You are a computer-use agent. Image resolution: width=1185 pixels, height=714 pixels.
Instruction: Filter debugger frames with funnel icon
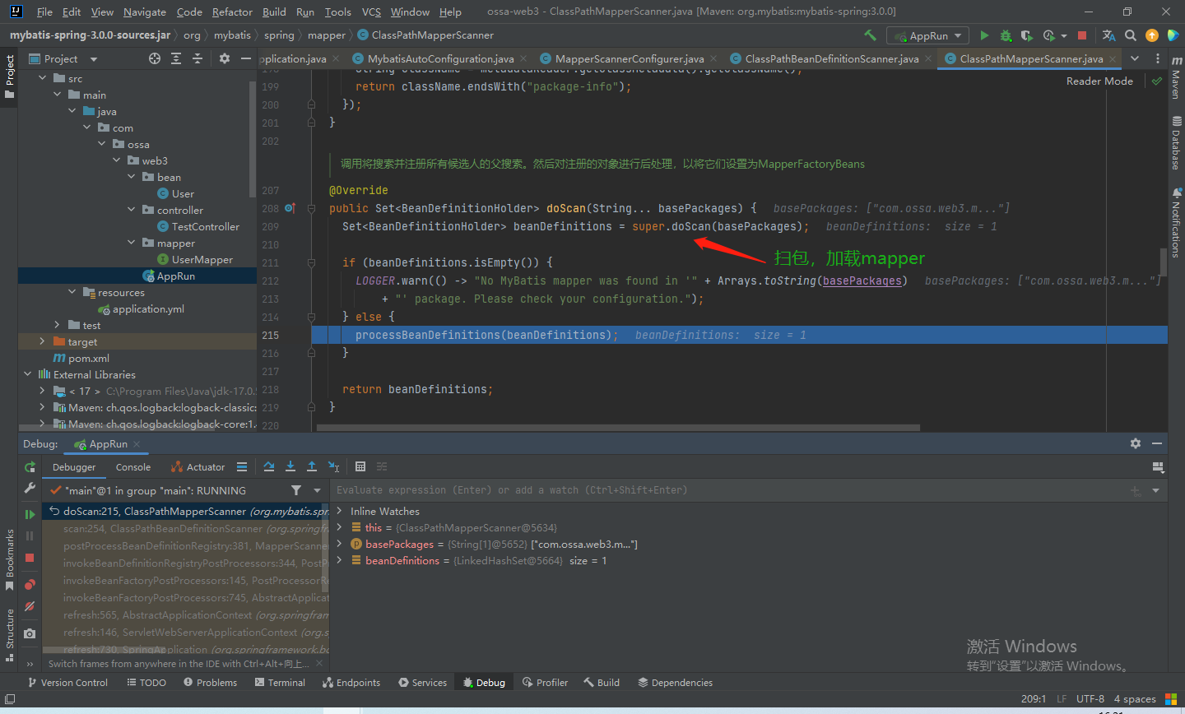tap(296, 490)
